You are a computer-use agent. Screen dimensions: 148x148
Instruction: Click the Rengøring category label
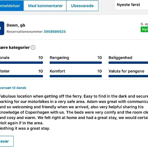click(x=59, y=58)
